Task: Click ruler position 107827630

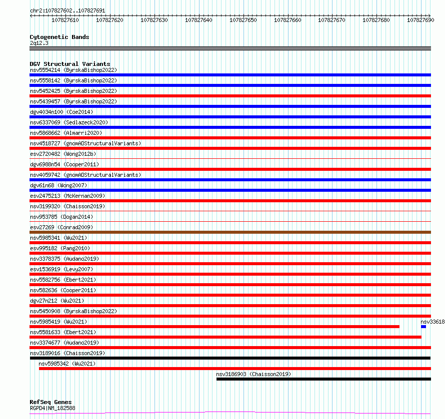Action: pyautogui.click(x=154, y=20)
